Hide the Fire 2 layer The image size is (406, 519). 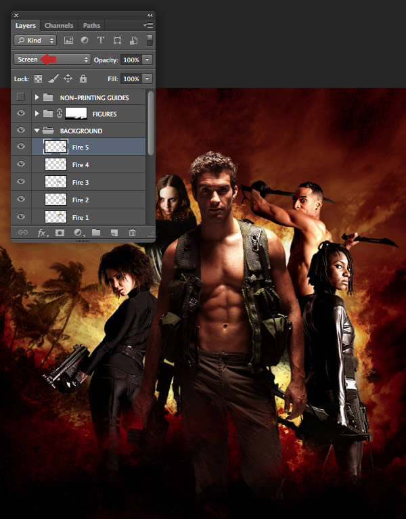[21, 199]
